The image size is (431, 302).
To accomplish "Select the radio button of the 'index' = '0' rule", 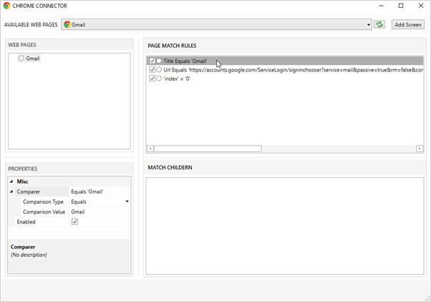I will 159,79.
